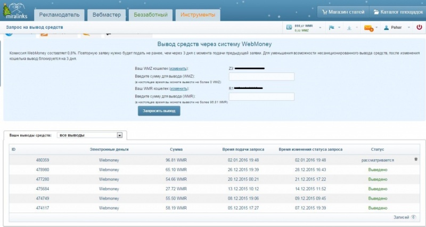Open the 'все выводы' filter dropdown

89,135
